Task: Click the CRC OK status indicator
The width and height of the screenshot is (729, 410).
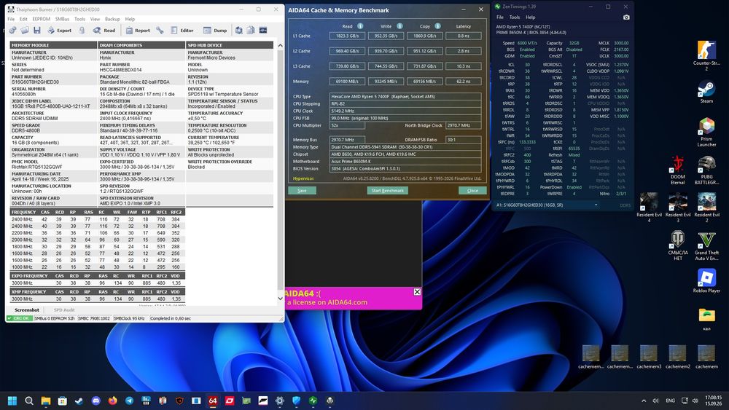Action: coord(19,318)
